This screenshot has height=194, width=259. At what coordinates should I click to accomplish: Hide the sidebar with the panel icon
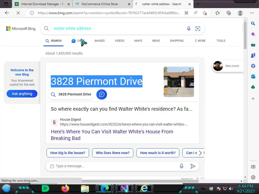tap(253, 167)
